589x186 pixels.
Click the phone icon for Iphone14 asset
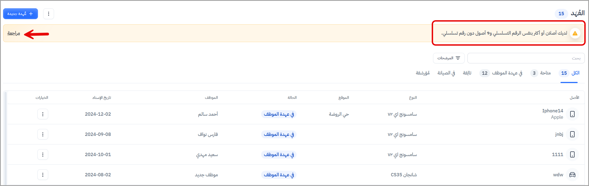tap(572, 114)
